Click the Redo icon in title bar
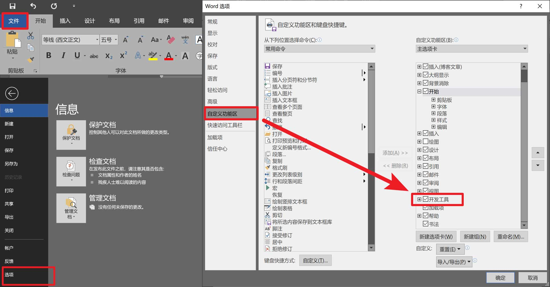The width and height of the screenshot is (550, 287). click(x=54, y=6)
